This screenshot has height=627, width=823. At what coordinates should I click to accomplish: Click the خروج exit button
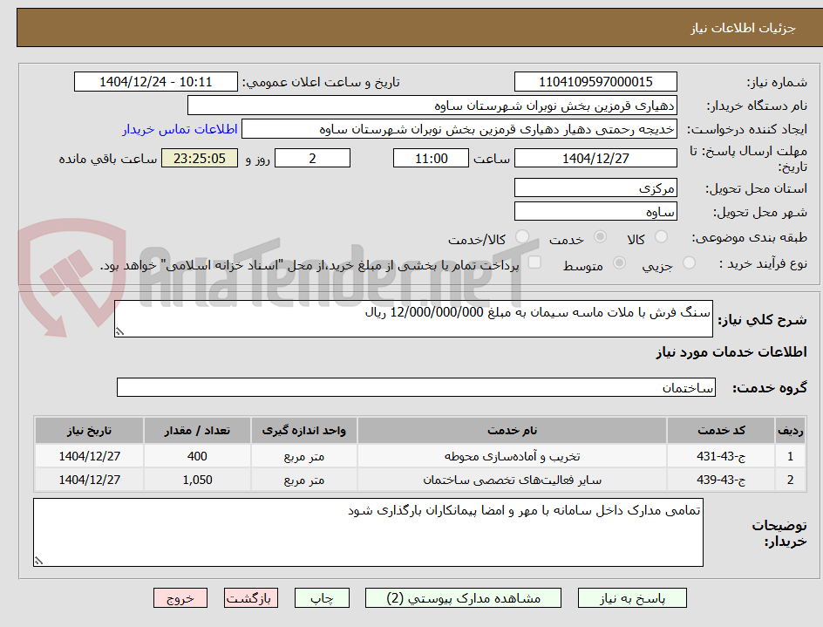point(180,598)
